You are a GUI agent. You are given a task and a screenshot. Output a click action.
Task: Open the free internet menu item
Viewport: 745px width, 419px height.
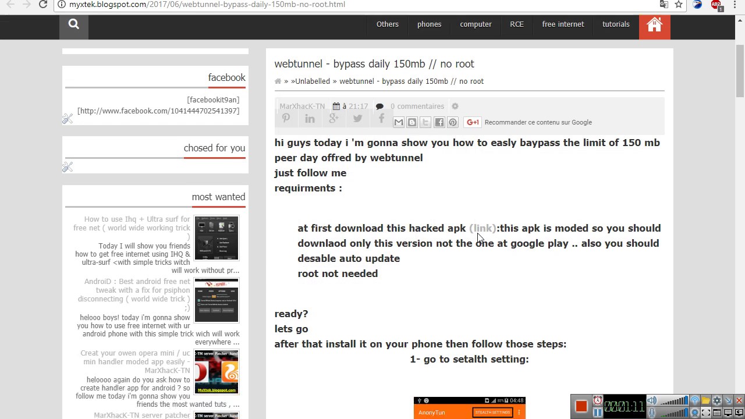563,24
